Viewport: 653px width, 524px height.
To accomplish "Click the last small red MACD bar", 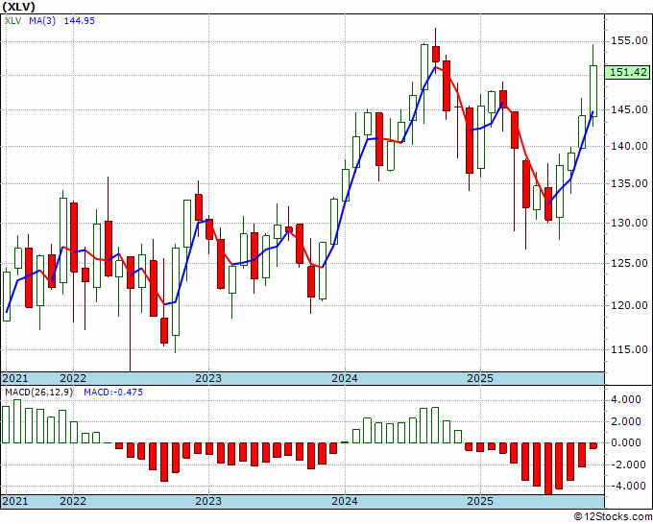I will [593, 445].
